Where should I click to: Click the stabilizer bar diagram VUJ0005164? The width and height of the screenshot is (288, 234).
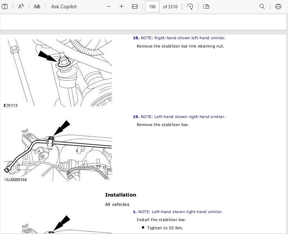[x=58, y=151]
